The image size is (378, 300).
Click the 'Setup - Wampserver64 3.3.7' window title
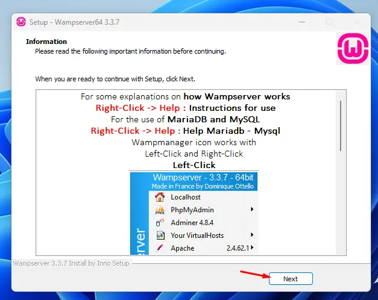[x=75, y=22]
